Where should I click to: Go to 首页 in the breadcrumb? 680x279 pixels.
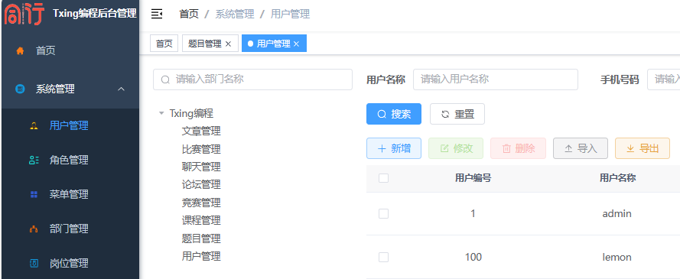189,14
